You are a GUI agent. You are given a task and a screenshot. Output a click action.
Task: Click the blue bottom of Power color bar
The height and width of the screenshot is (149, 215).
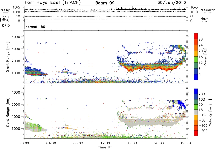pyautogui.click(x=196, y=77)
